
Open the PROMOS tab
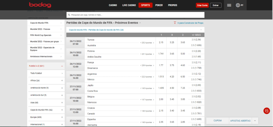point(172,5)
